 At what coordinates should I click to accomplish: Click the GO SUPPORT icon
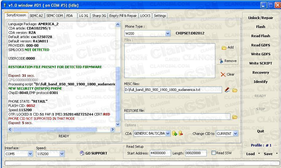point(82,153)
